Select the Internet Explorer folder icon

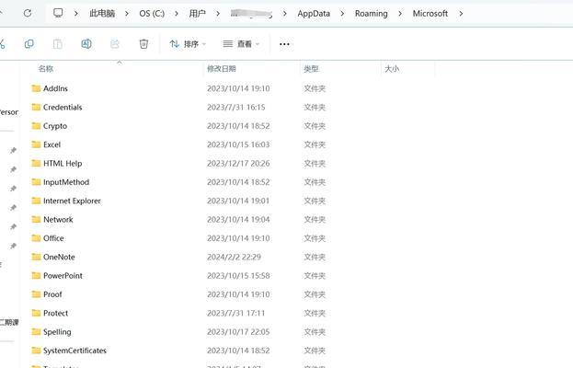[36, 201]
